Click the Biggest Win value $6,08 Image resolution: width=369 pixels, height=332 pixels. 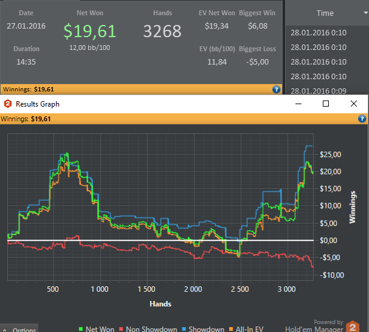(258, 26)
